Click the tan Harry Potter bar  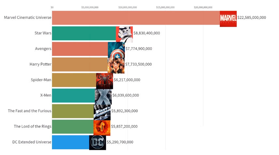tap(80, 64)
